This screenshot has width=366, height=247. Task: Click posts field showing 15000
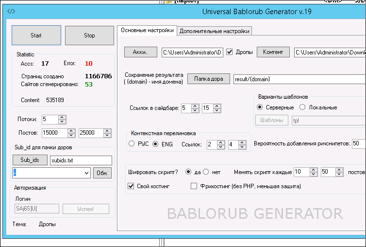[55, 133]
